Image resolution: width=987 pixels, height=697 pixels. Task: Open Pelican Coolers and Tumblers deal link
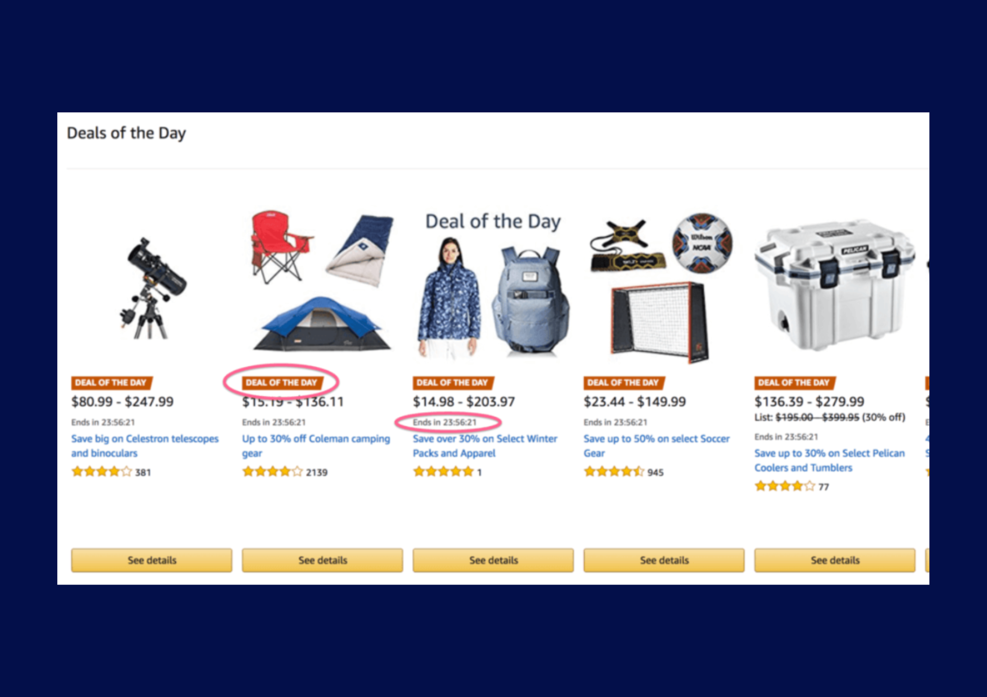click(x=830, y=460)
